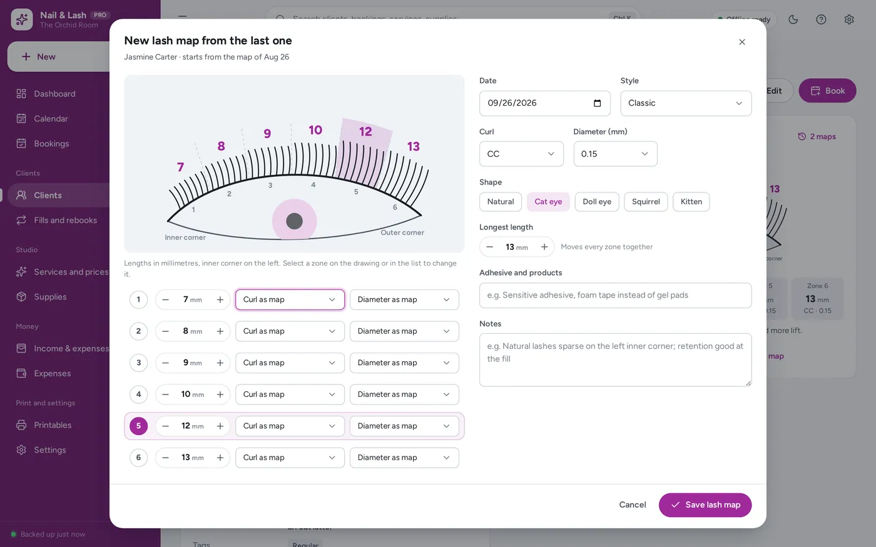Decrease zone 2 length with minus icon
Image resolution: width=876 pixels, height=547 pixels.
[x=165, y=331]
